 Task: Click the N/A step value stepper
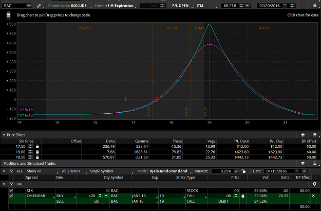162,6
